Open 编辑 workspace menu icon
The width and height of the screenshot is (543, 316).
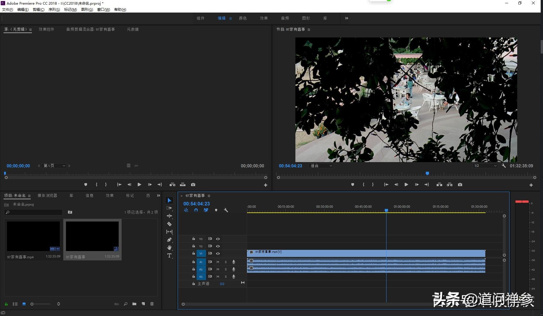231,18
